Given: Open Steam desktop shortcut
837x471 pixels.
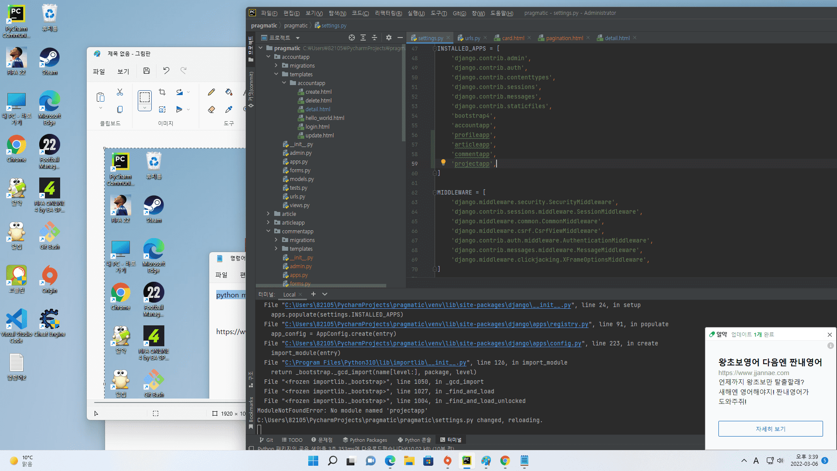Looking at the screenshot, I should (x=50, y=61).
